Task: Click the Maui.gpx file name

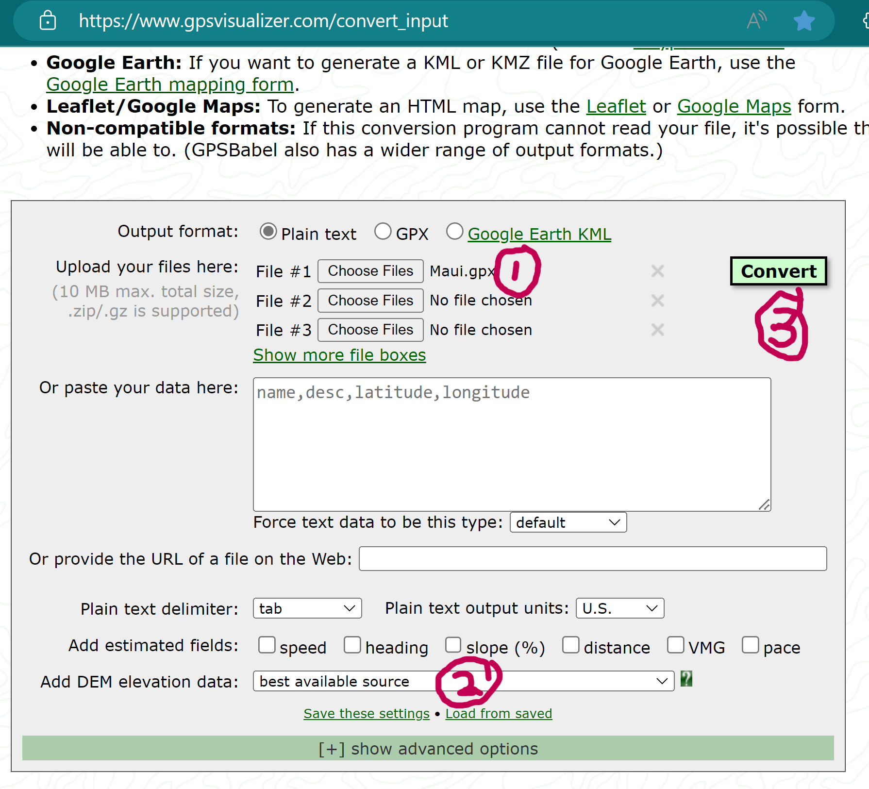Action: [462, 271]
